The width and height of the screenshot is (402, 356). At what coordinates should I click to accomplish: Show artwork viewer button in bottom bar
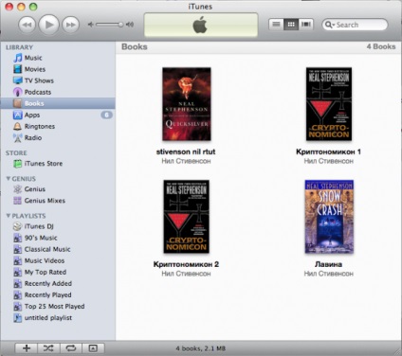pyautogui.click(x=93, y=348)
